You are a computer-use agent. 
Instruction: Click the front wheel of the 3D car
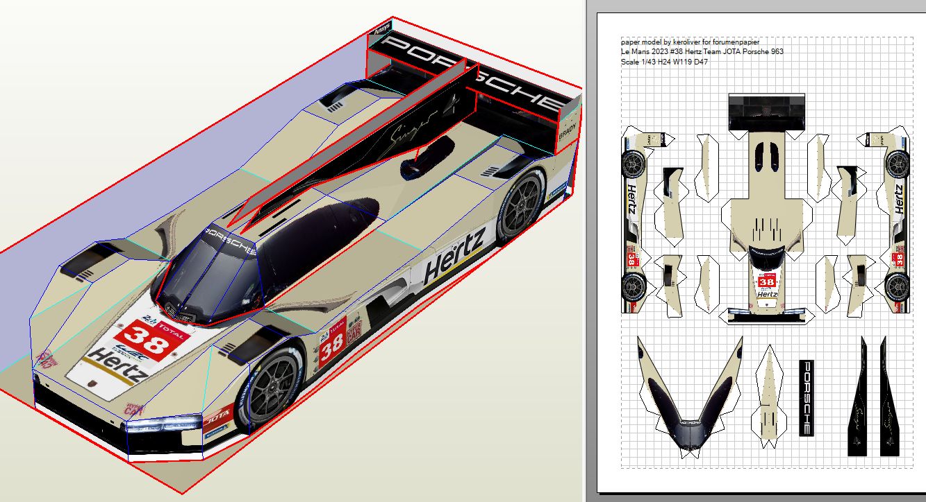click(x=267, y=390)
